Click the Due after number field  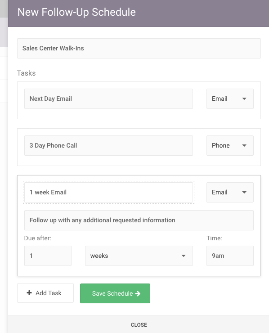[48, 256]
